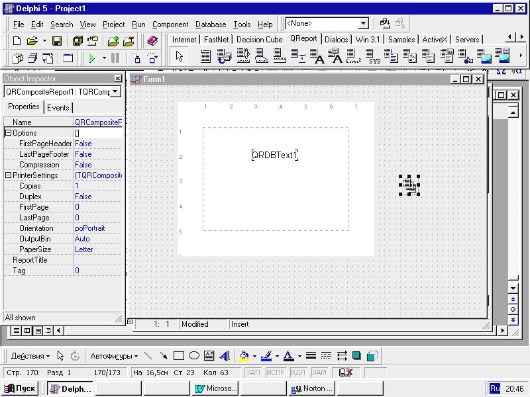This screenshot has width=530, height=397.
Task: Open the fill color dropdown arrow
Action: [x=254, y=356]
